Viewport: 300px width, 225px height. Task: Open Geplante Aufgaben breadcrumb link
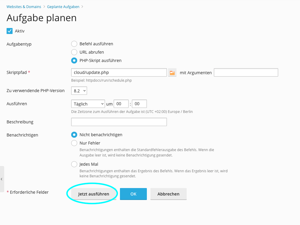point(63,7)
